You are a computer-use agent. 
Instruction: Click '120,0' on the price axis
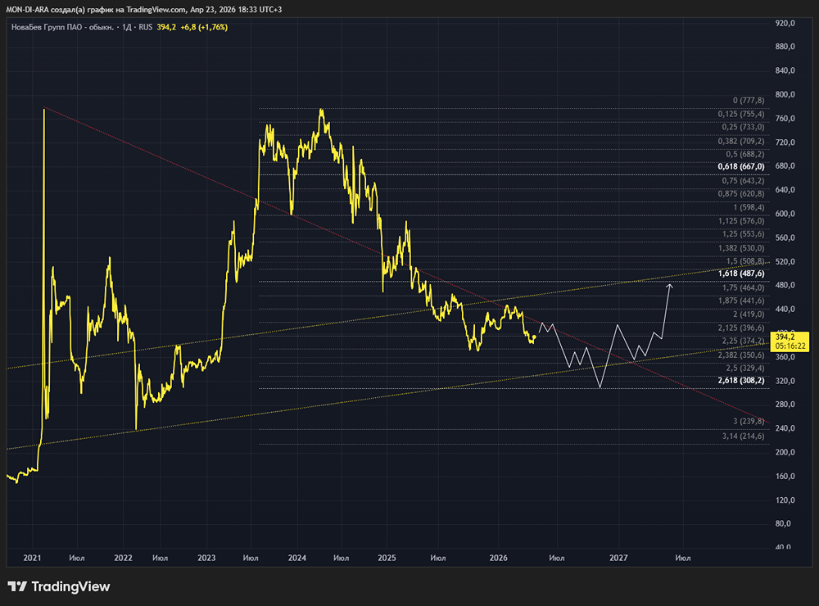coord(785,500)
